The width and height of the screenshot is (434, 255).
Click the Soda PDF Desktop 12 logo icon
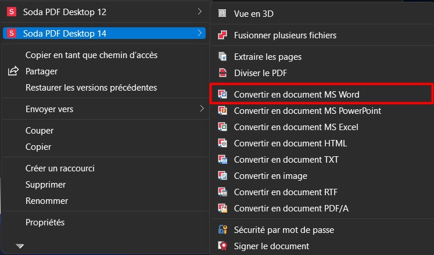(x=12, y=12)
